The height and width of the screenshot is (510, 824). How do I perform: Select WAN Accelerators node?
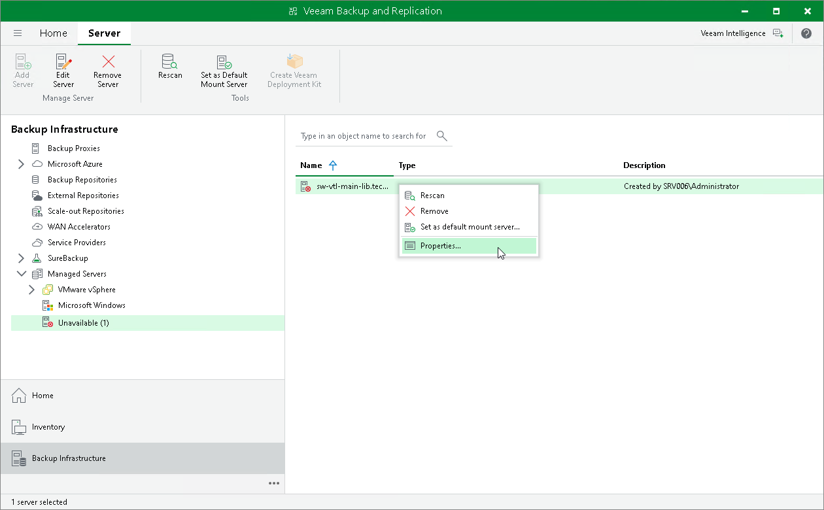[79, 227]
